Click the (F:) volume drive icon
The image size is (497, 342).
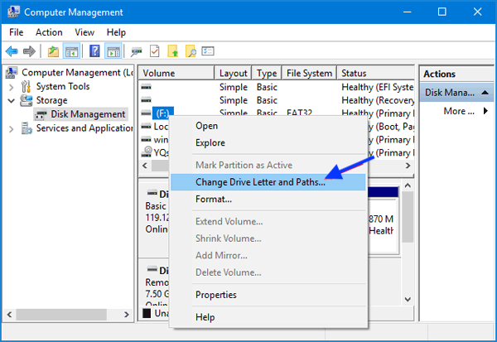146,113
